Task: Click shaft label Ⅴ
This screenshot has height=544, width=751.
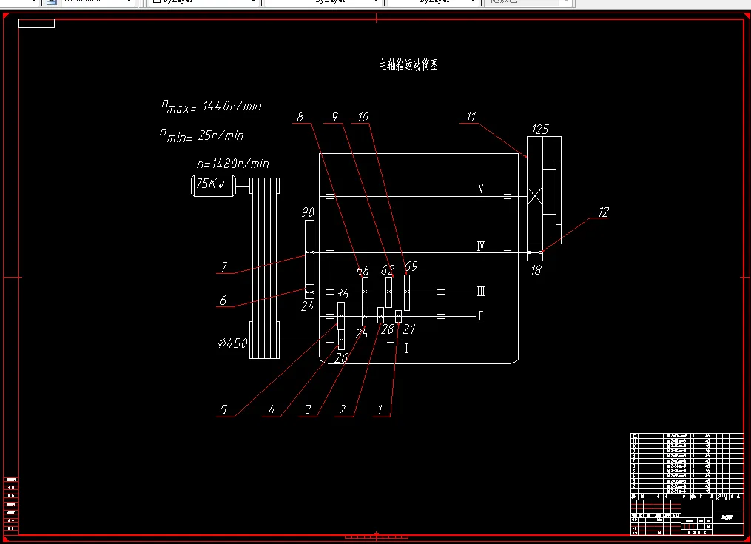Action: pos(481,188)
